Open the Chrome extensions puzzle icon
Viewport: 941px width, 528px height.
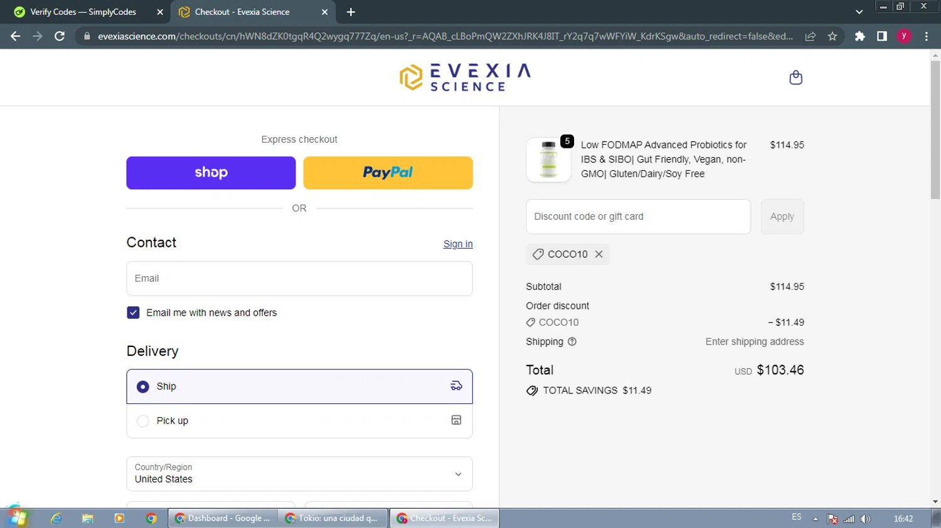pyautogui.click(x=860, y=36)
